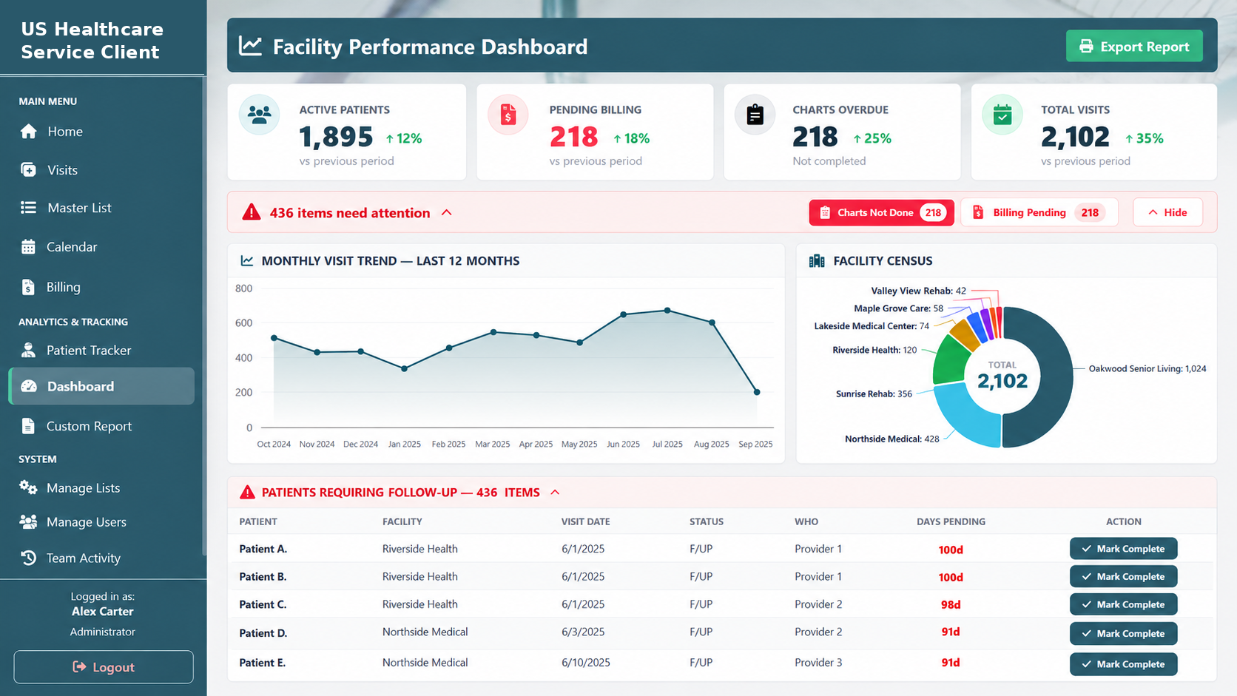Screen dimensions: 1237x696
Task: Click the Visit Date column header
Action: (x=585, y=521)
